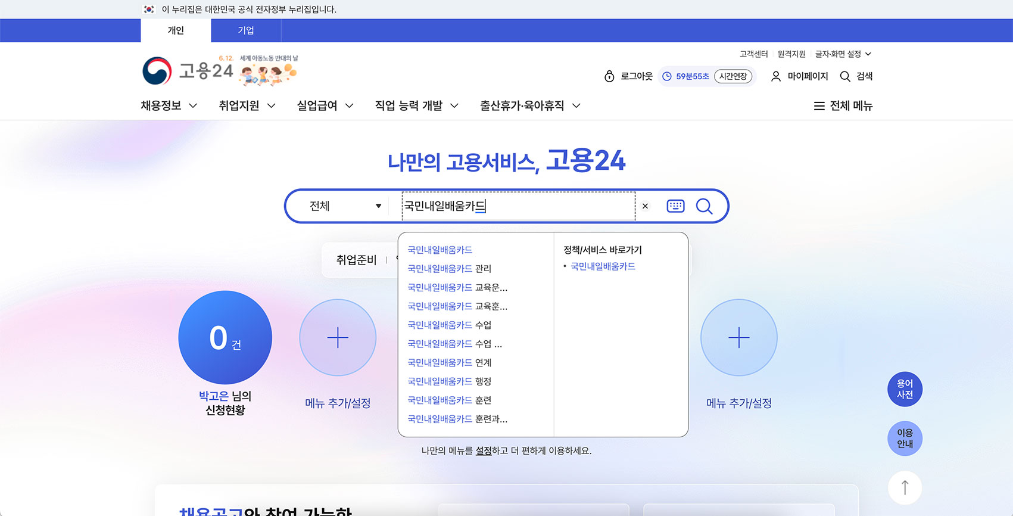Select suggestion 국민내일배움카드 훈련
The width and height of the screenshot is (1013, 516).
(x=449, y=400)
